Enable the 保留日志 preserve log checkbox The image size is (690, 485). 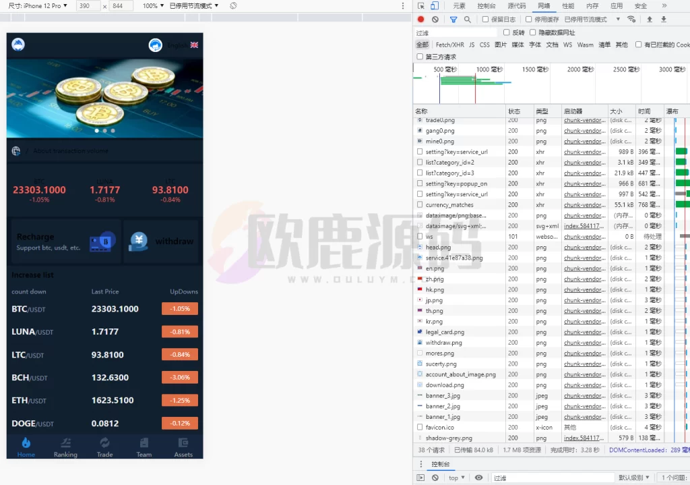pyautogui.click(x=484, y=18)
